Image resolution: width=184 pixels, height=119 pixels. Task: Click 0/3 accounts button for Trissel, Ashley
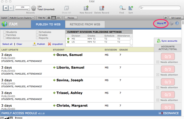168,95
